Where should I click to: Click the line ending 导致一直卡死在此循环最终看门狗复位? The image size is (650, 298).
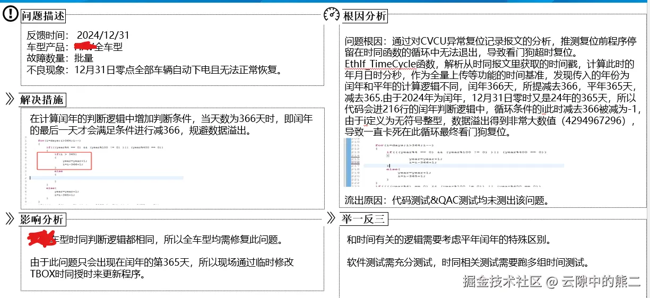(428, 132)
